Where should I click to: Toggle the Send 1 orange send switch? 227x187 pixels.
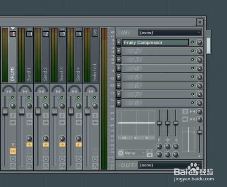30,145
